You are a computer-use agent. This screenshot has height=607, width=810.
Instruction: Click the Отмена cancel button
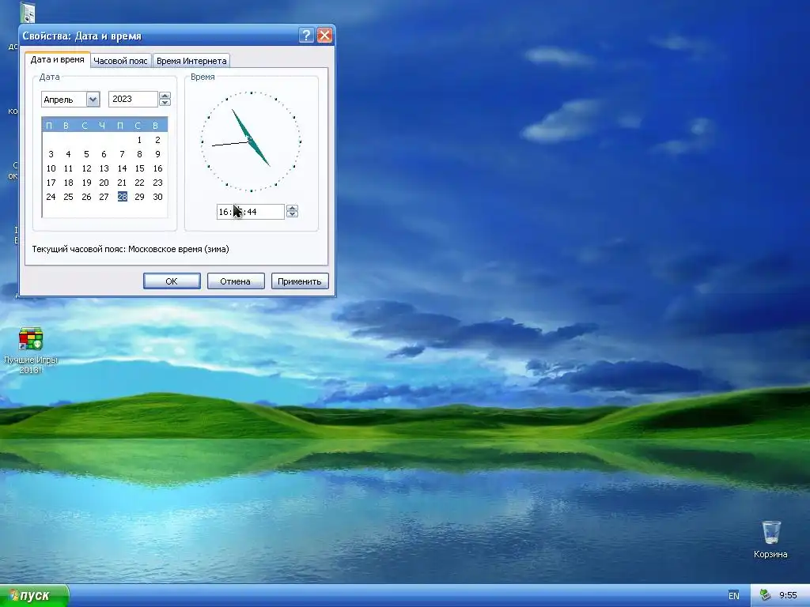click(236, 281)
